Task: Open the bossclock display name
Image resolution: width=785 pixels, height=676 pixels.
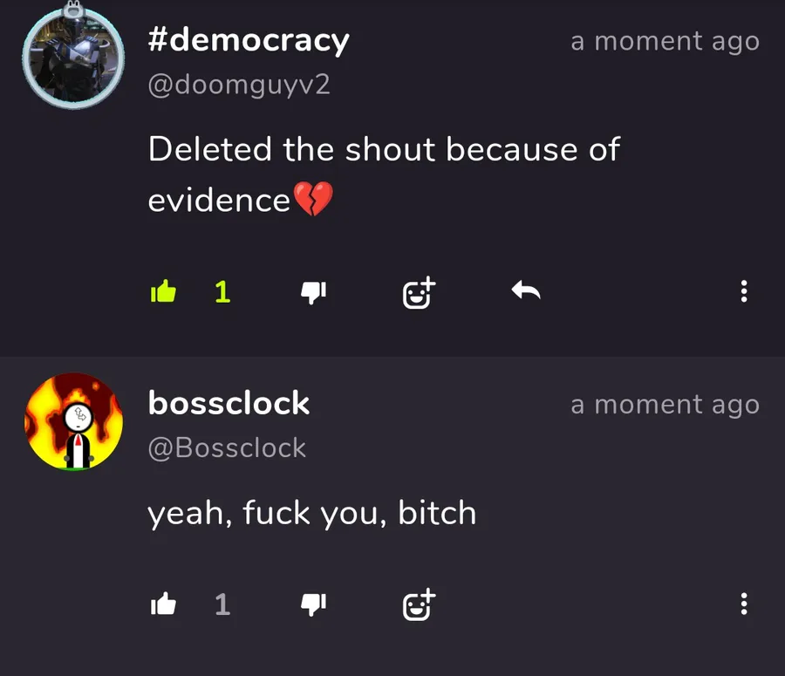Action: click(x=229, y=403)
